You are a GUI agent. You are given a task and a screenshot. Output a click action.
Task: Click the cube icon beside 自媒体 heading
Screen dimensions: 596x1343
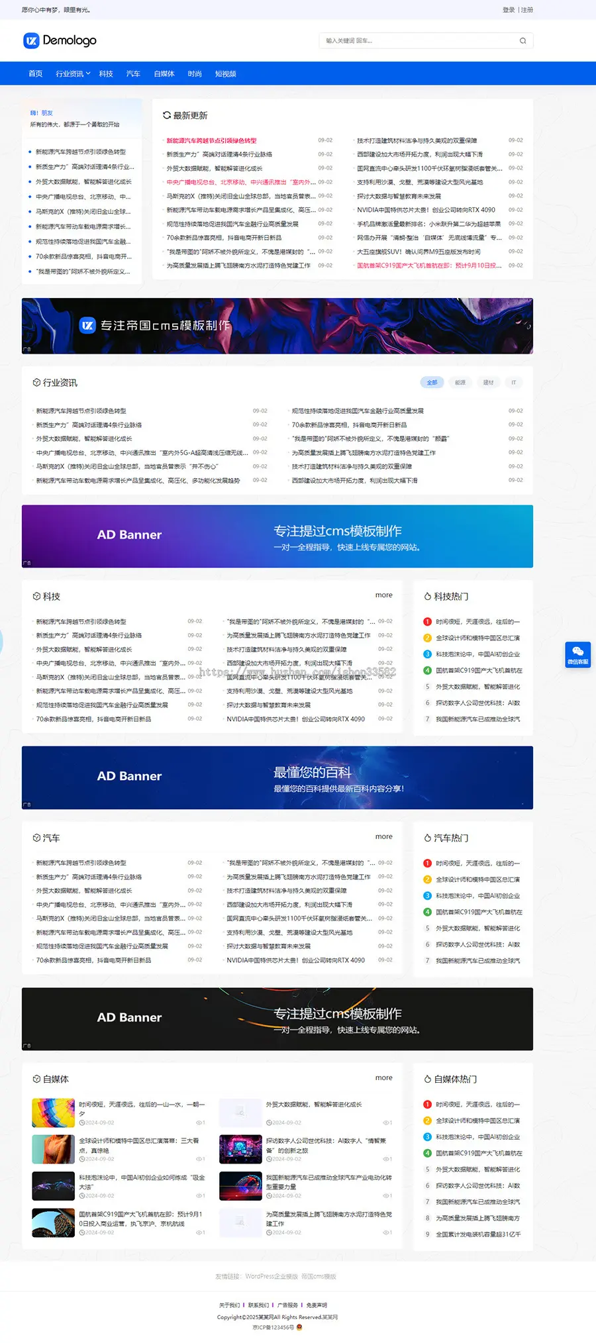[36, 1079]
